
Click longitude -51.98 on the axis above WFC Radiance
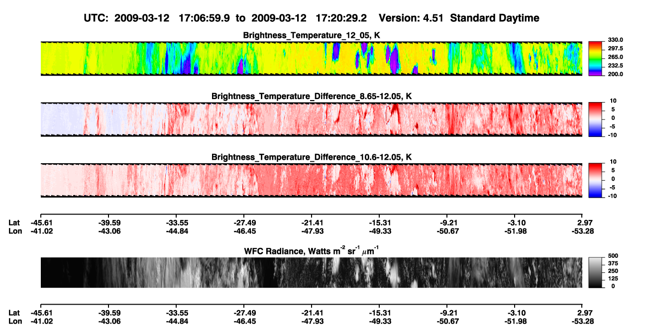[515, 231]
